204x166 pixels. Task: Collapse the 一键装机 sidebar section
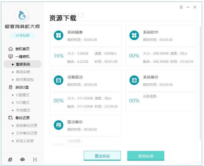point(22,57)
